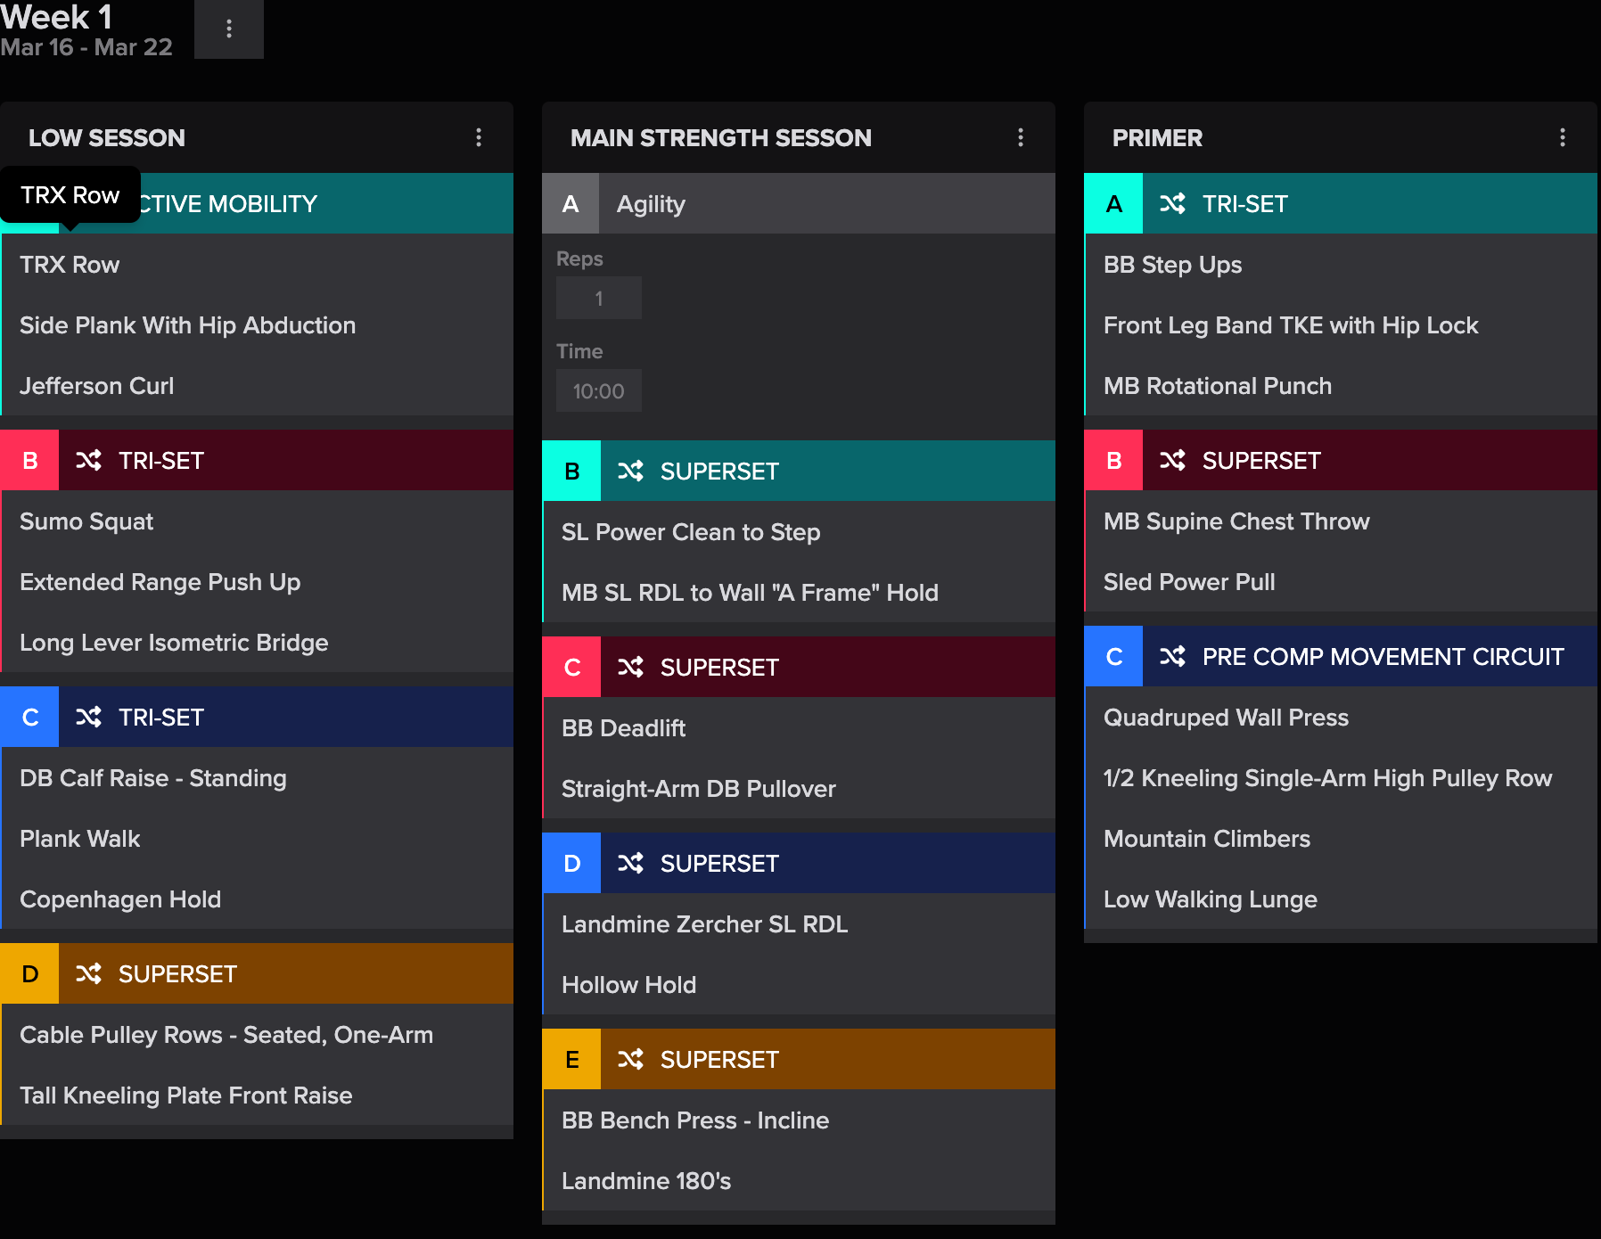
Task: Select blue C badge in PRIMER
Action: point(1113,656)
